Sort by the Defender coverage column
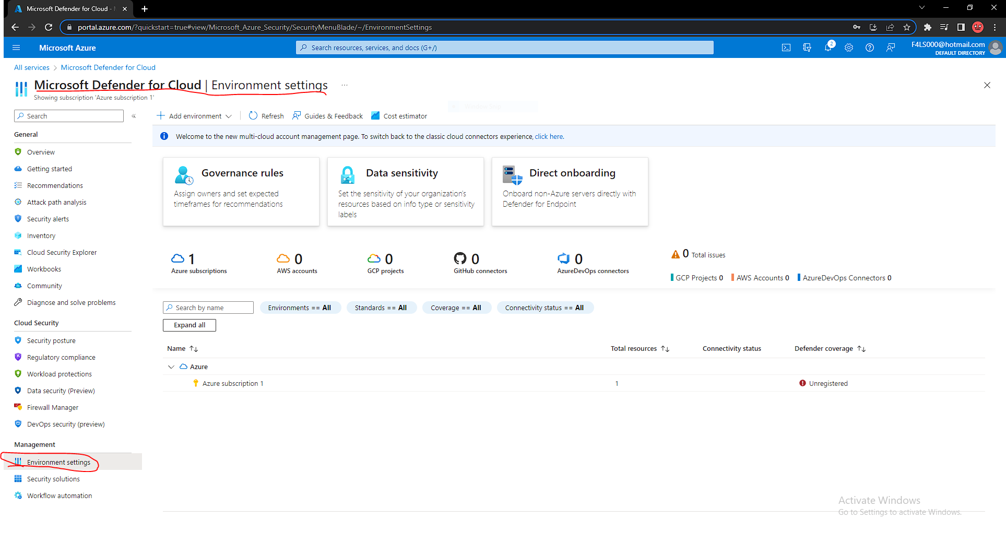This screenshot has height=543, width=1006. click(x=830, y=348)
